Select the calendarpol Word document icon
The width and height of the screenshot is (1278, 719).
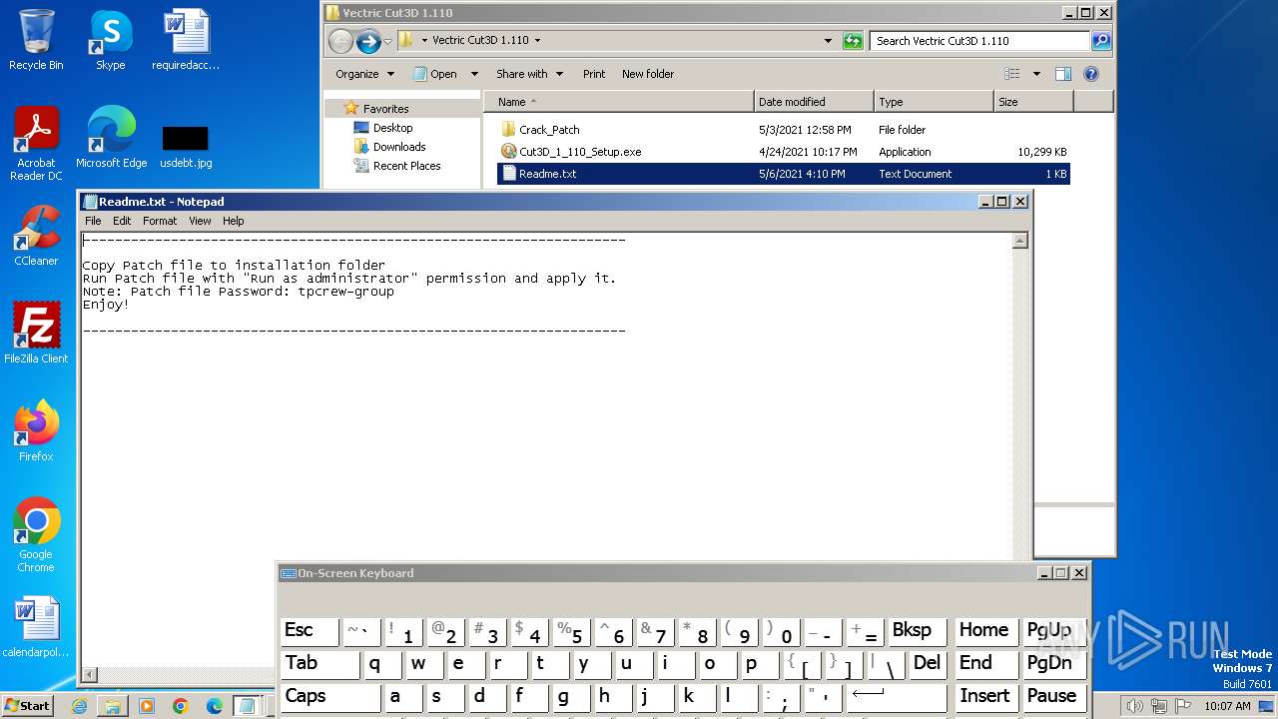click(x=36, y=627)
